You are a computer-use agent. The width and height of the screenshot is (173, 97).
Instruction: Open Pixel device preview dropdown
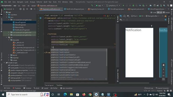tap(135, 16)
